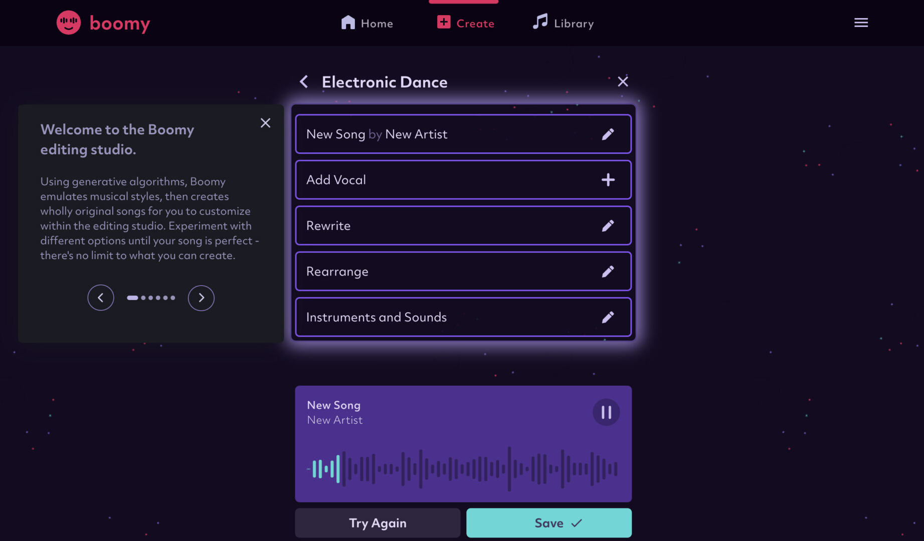Image resolution: width=924 pixels, height=541 pixels.
Task: Seek within the song waveform
Action: click(462, 469)
